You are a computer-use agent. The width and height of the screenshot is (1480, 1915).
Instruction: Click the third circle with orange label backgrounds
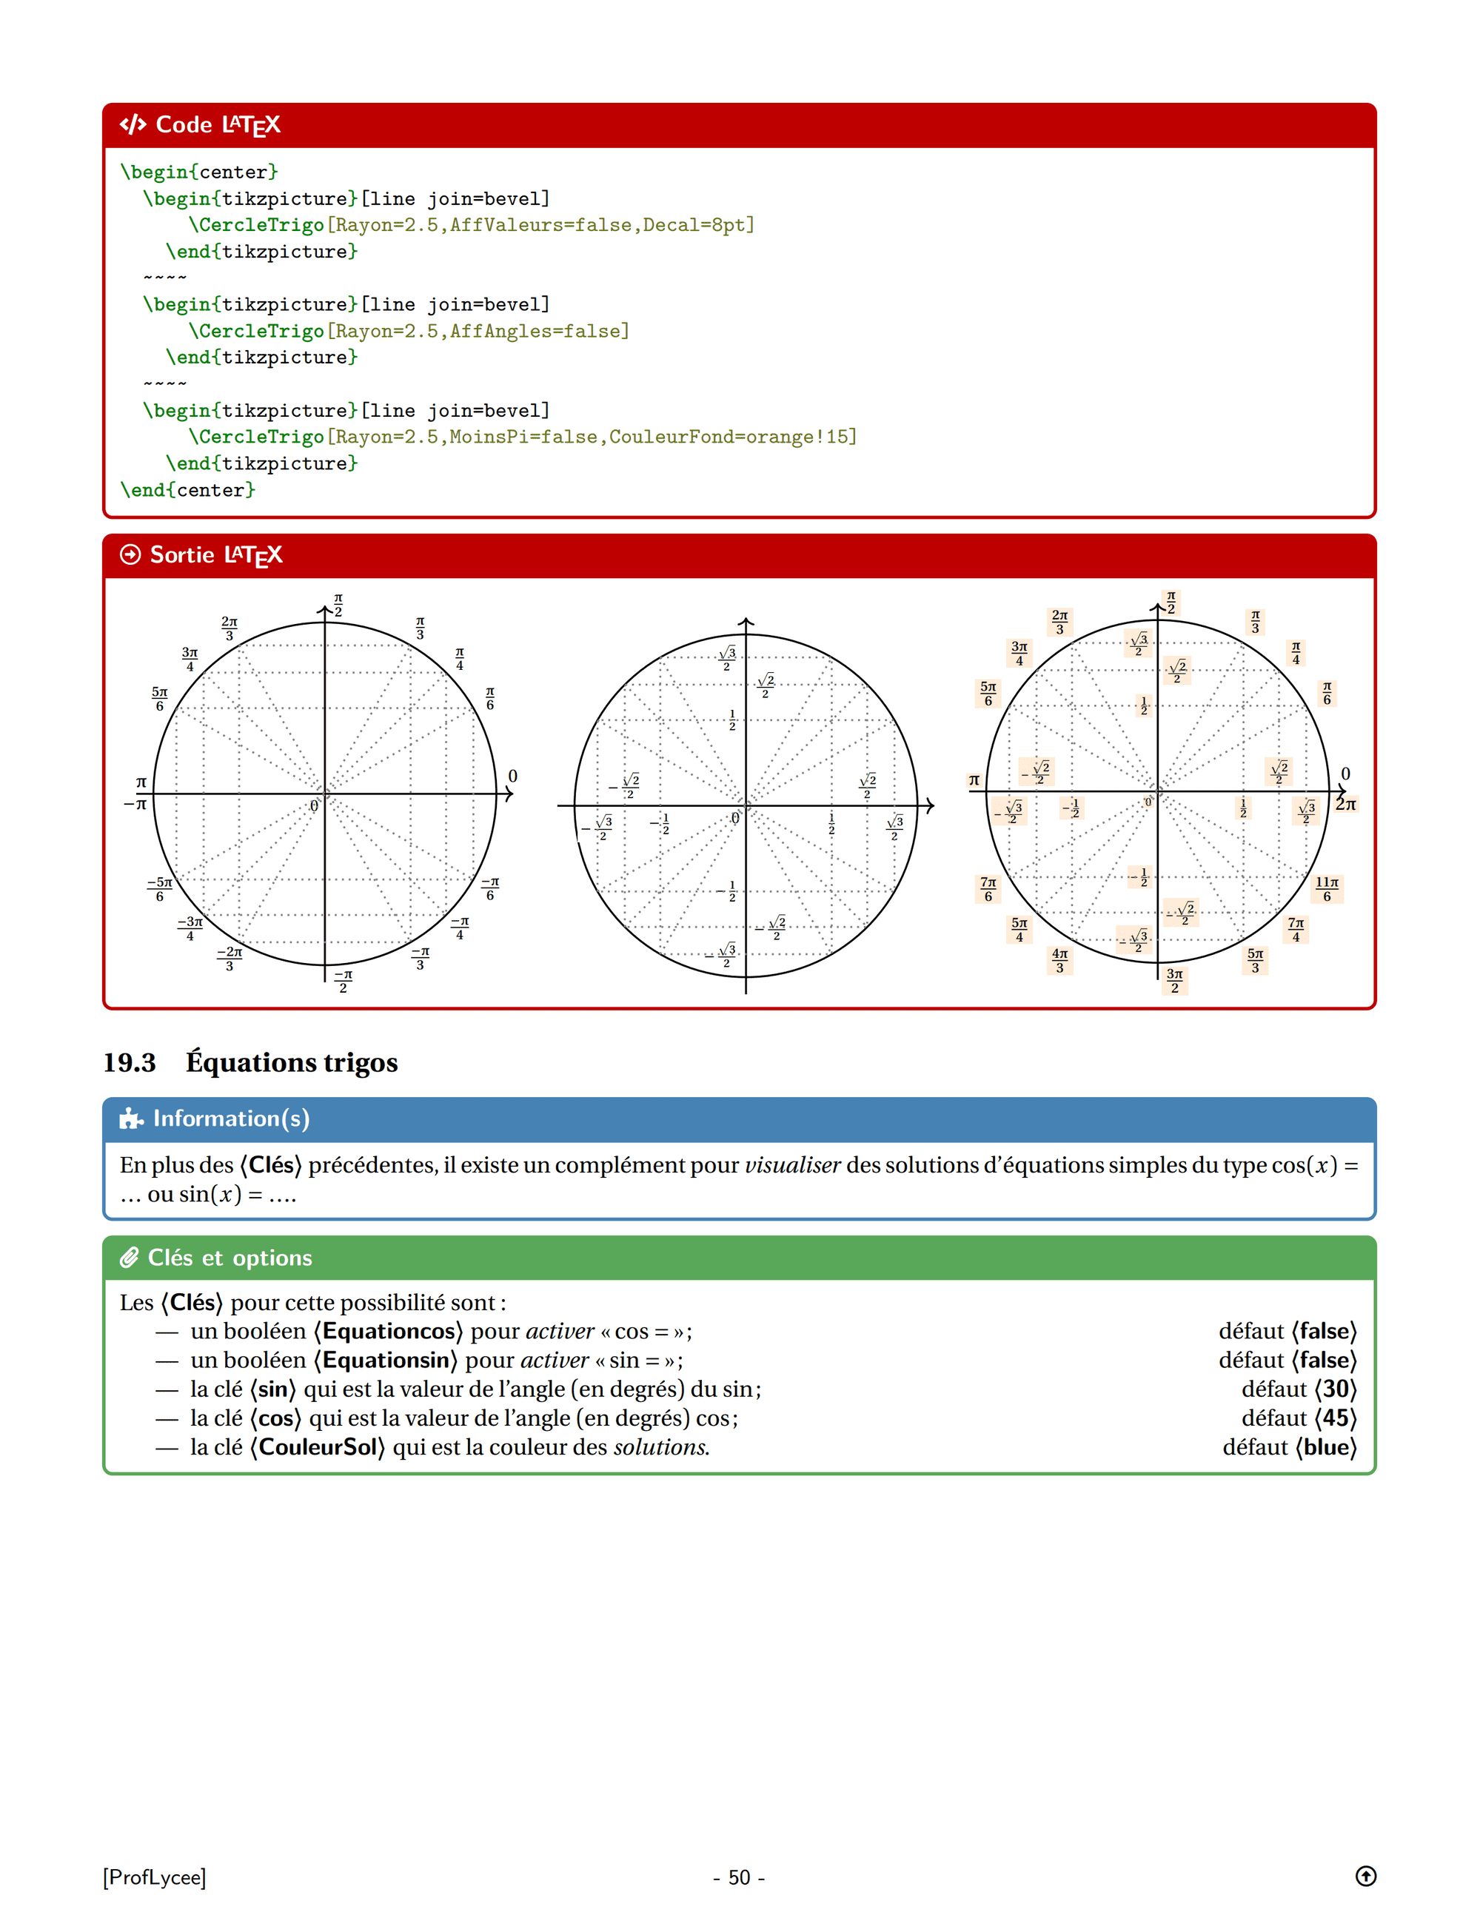click(1162, 792)
